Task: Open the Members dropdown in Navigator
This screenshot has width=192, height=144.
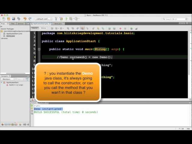Action: [x=9, y=79]
